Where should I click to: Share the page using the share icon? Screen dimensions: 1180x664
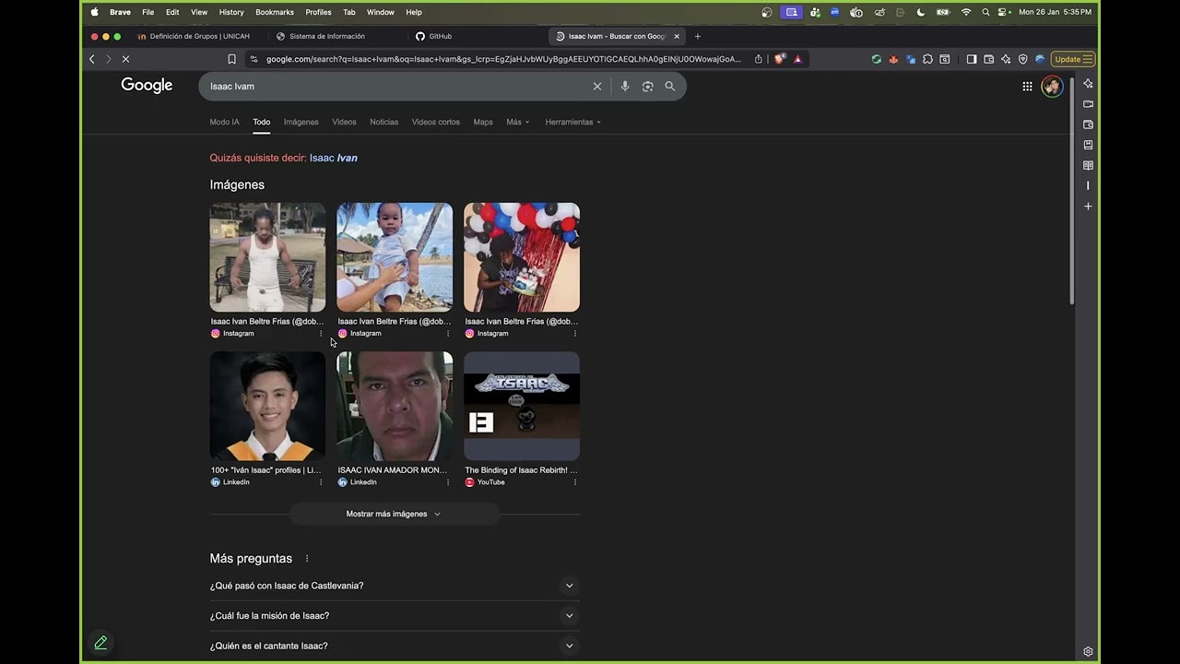[x=758, y=59]
